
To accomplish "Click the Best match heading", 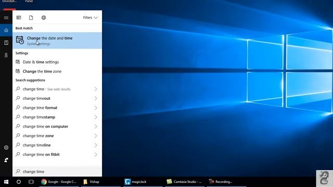I will tap(24, 28).
